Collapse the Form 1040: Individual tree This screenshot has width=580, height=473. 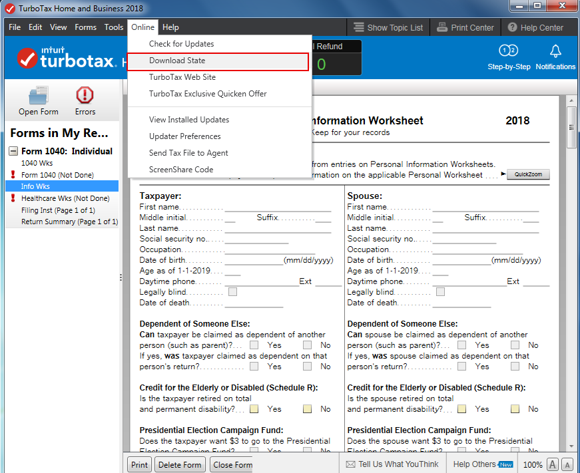(x=12, y=151)
